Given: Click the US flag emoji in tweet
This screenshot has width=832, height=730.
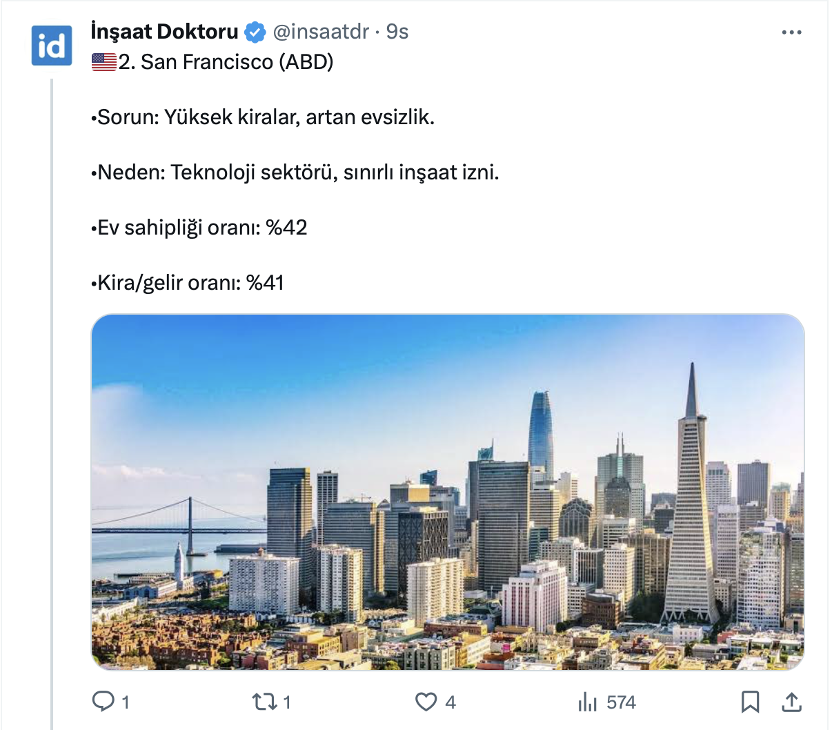Looking at the screenshot, I should (x=103, y=62).
